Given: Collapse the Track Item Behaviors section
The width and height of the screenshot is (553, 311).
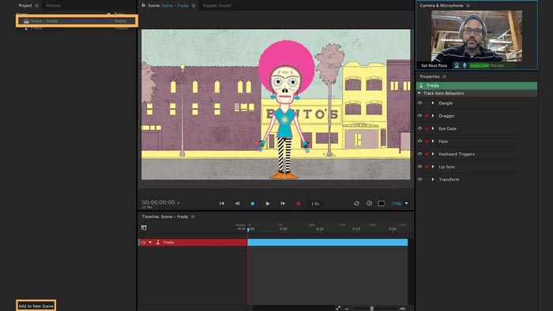Looking at the screenshot, I should coord(419,93).
